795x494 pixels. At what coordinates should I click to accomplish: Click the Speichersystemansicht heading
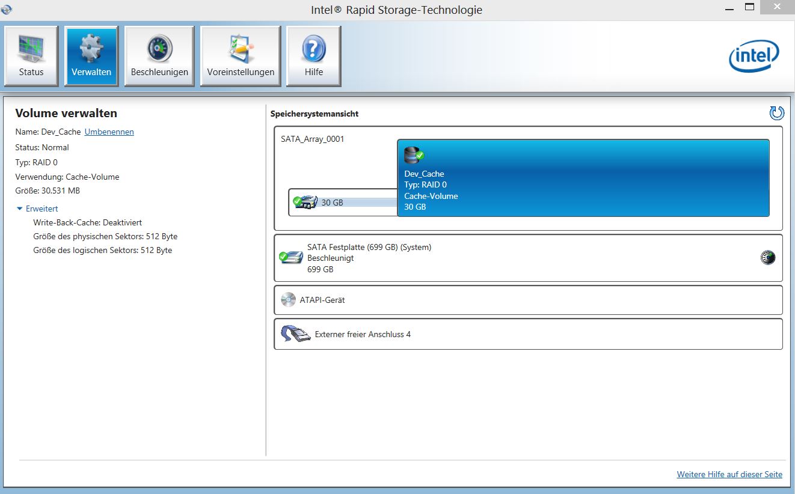315,114
